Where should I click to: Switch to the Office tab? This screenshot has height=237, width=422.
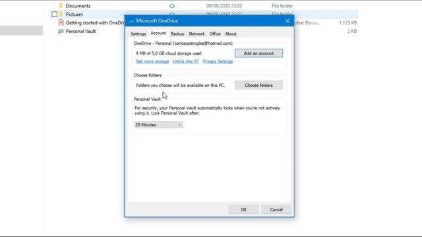[x=215, y=34]
